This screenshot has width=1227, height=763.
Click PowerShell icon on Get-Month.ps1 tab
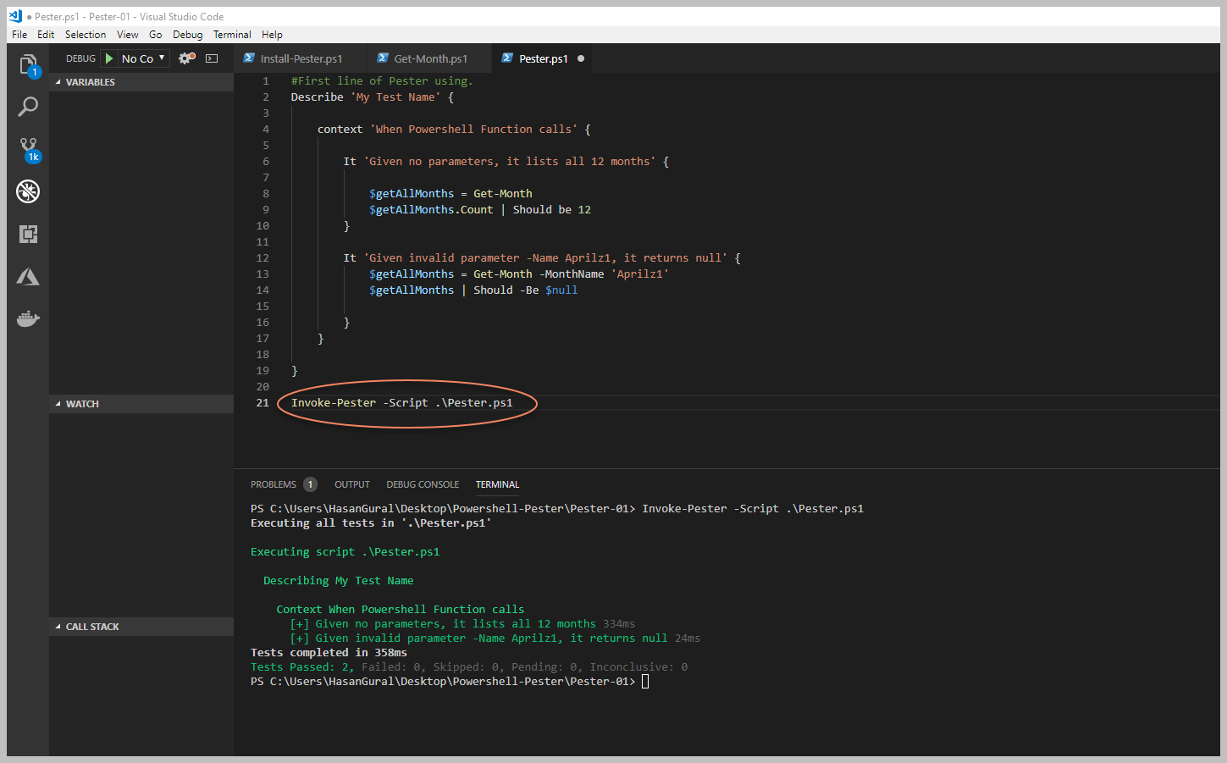(383, 58)
